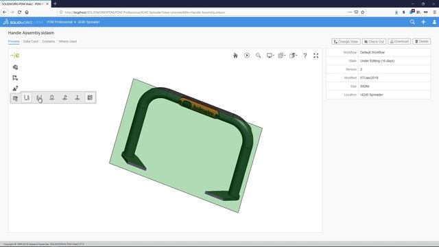Click the Default Workflow value
Image resolution: width=439 pixels, height=247 pixels.
[372, 52]
